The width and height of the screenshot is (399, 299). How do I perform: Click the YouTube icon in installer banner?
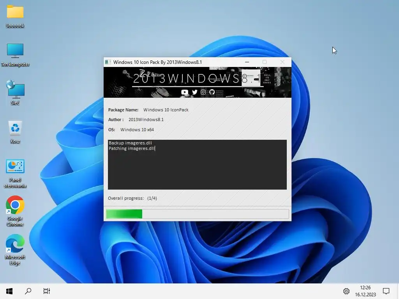[x=184, y=92]
